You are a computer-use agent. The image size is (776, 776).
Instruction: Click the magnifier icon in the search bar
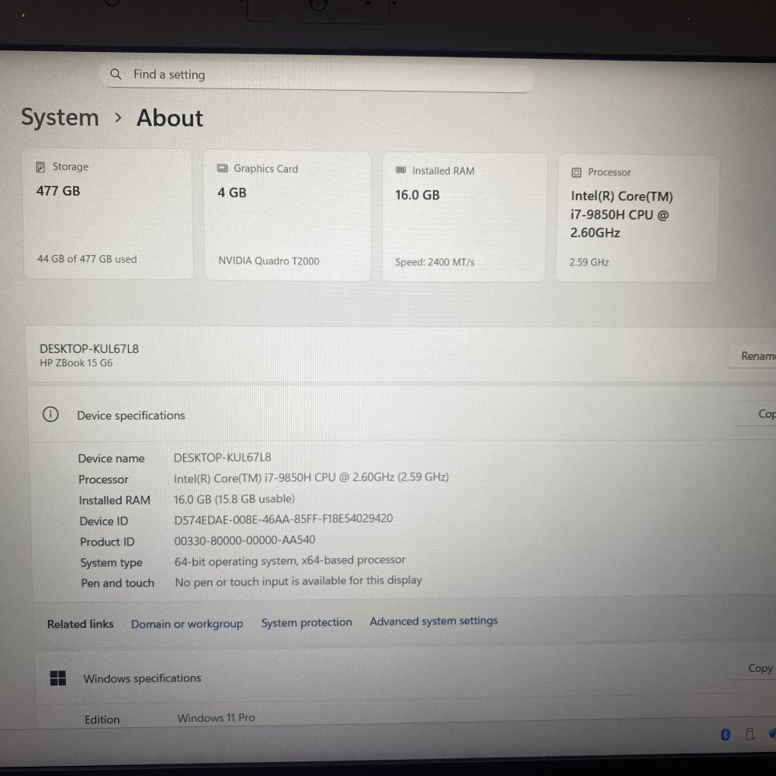point(116,74)
